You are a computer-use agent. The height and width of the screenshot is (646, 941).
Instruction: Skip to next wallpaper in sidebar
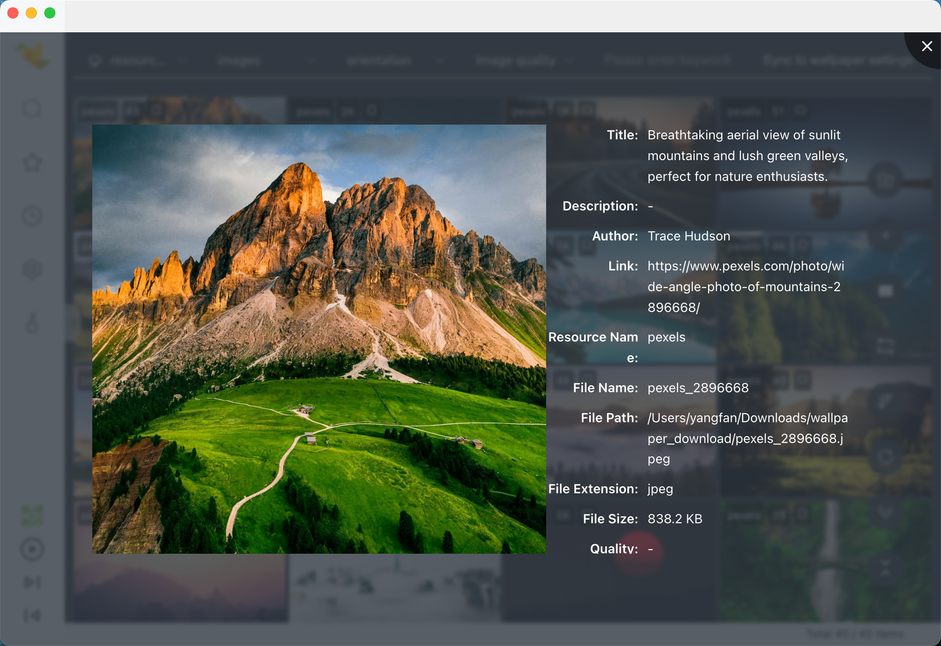32,582
